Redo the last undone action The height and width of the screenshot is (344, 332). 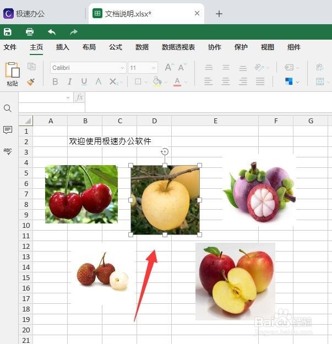74,32
